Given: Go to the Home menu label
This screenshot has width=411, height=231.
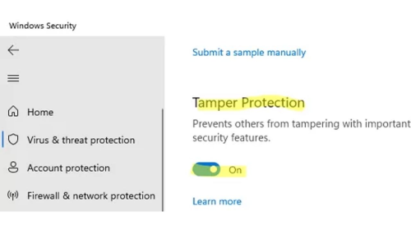Looking at the screenshot, I should point(40,112).
